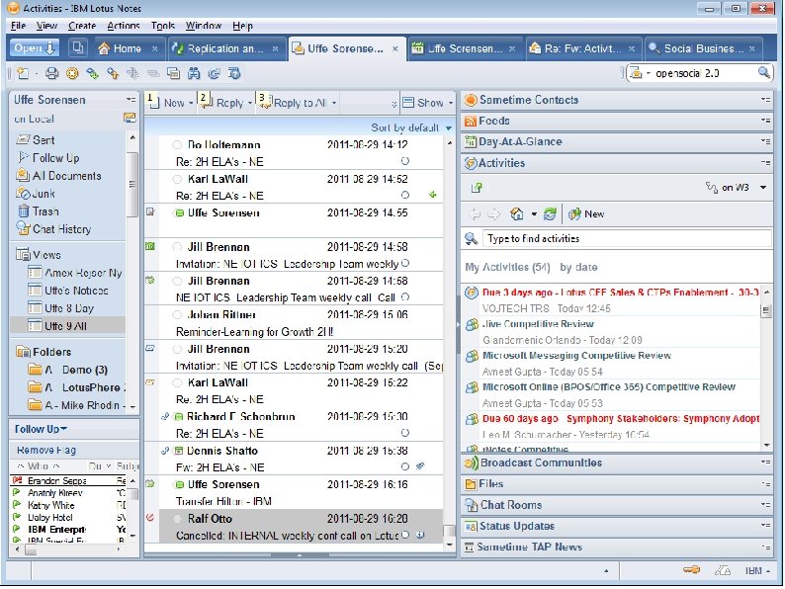
Task: Open the IBM location menu in status bar
Action: click(x=757, y=570)
